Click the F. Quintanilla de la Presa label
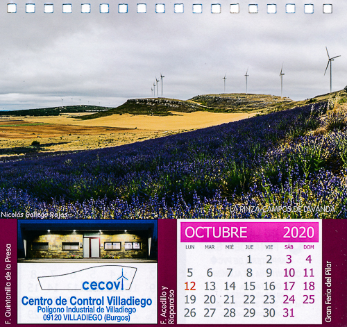 point(8,284)
